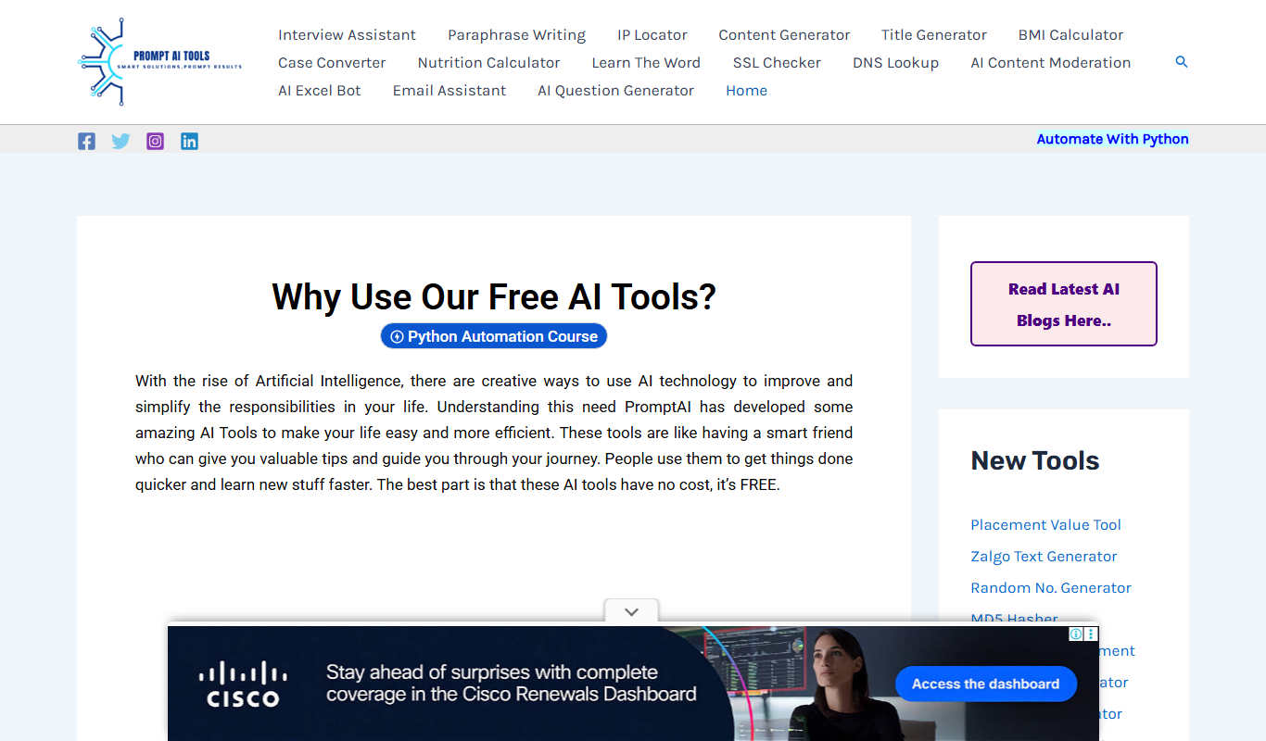The image size is (1266, 741).
Task: Click the ad info icon on Cisco banner
Action: (1076, 634)
